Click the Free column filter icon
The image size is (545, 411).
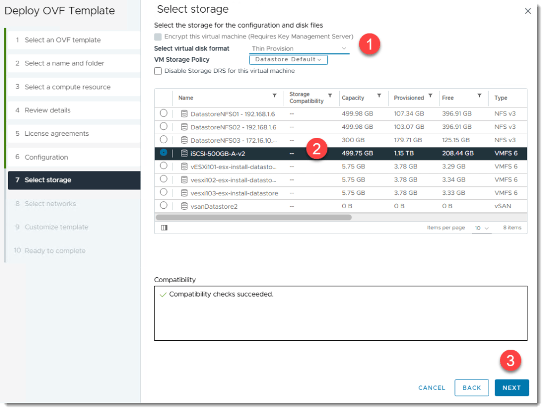point(480,96)
